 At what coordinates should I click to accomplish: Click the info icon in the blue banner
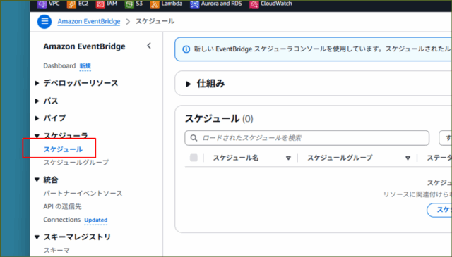point(186,49)
